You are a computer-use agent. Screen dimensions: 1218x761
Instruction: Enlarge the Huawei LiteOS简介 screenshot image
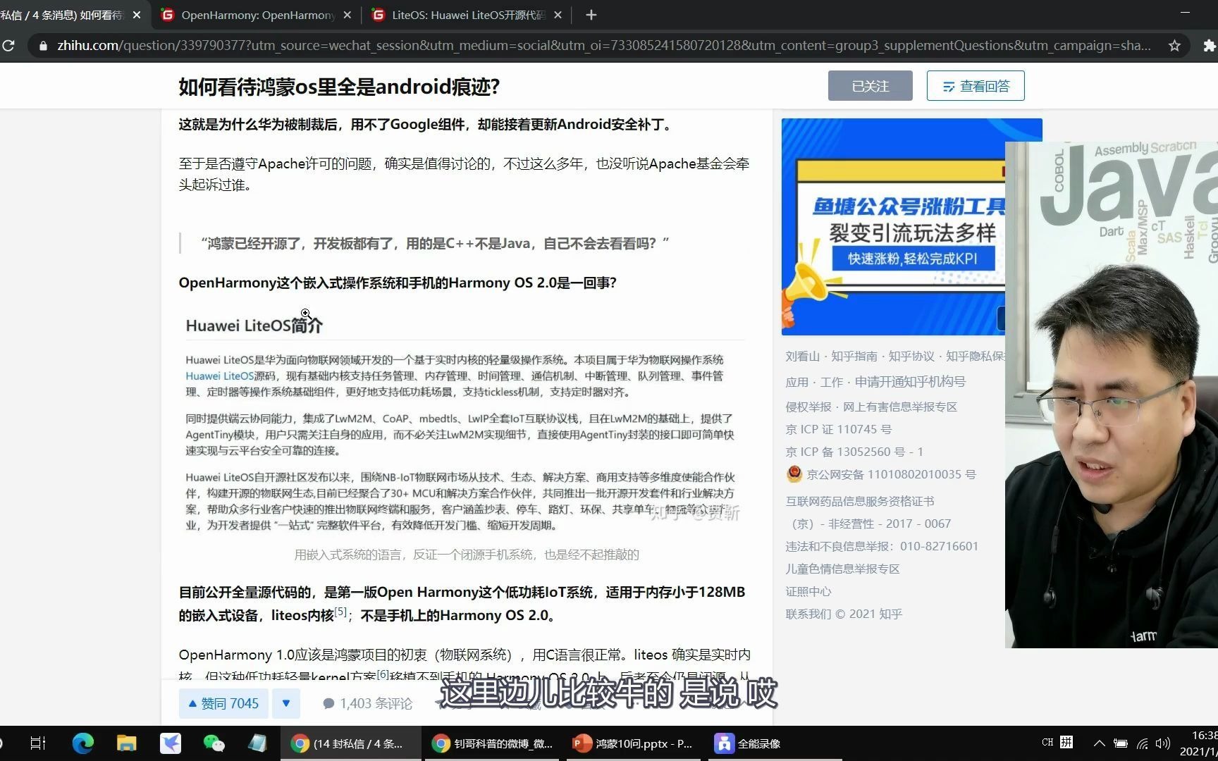coord(462,423)
